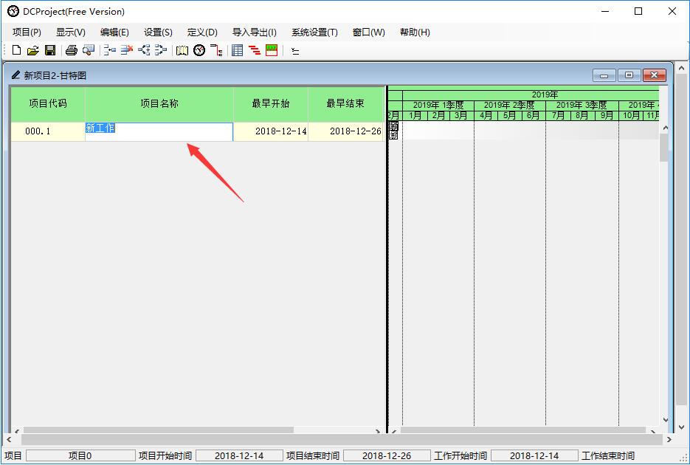
Task: Open the 定义(D) menu
Action: (201, 32)
